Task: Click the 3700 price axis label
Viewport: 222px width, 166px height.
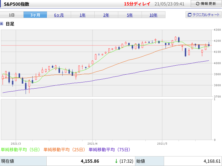Action: point(217,97)
